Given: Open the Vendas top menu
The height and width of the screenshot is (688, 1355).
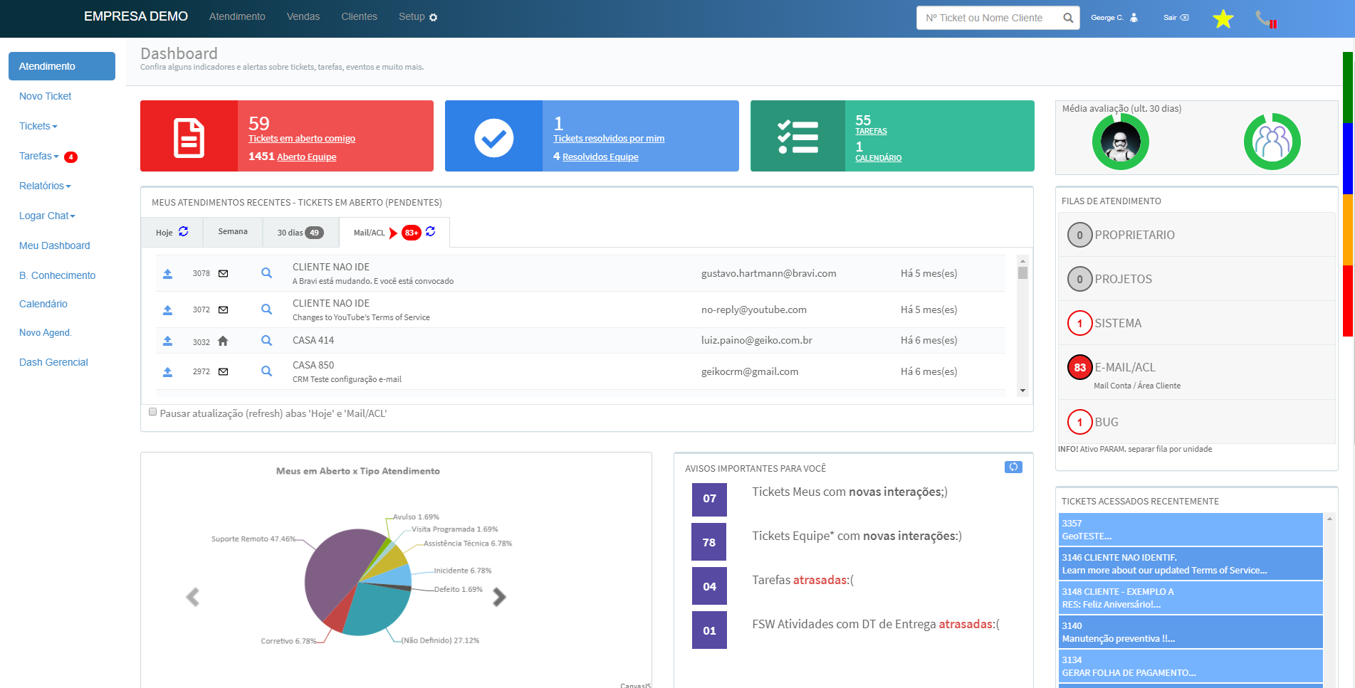Looking at the screenshot, I should (x=303, y=16).
